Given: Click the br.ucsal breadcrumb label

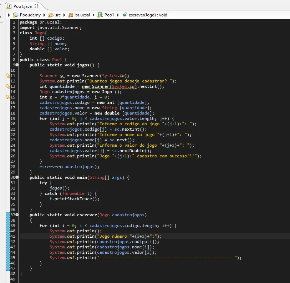Looking at the screenshot, I should 83,15.
